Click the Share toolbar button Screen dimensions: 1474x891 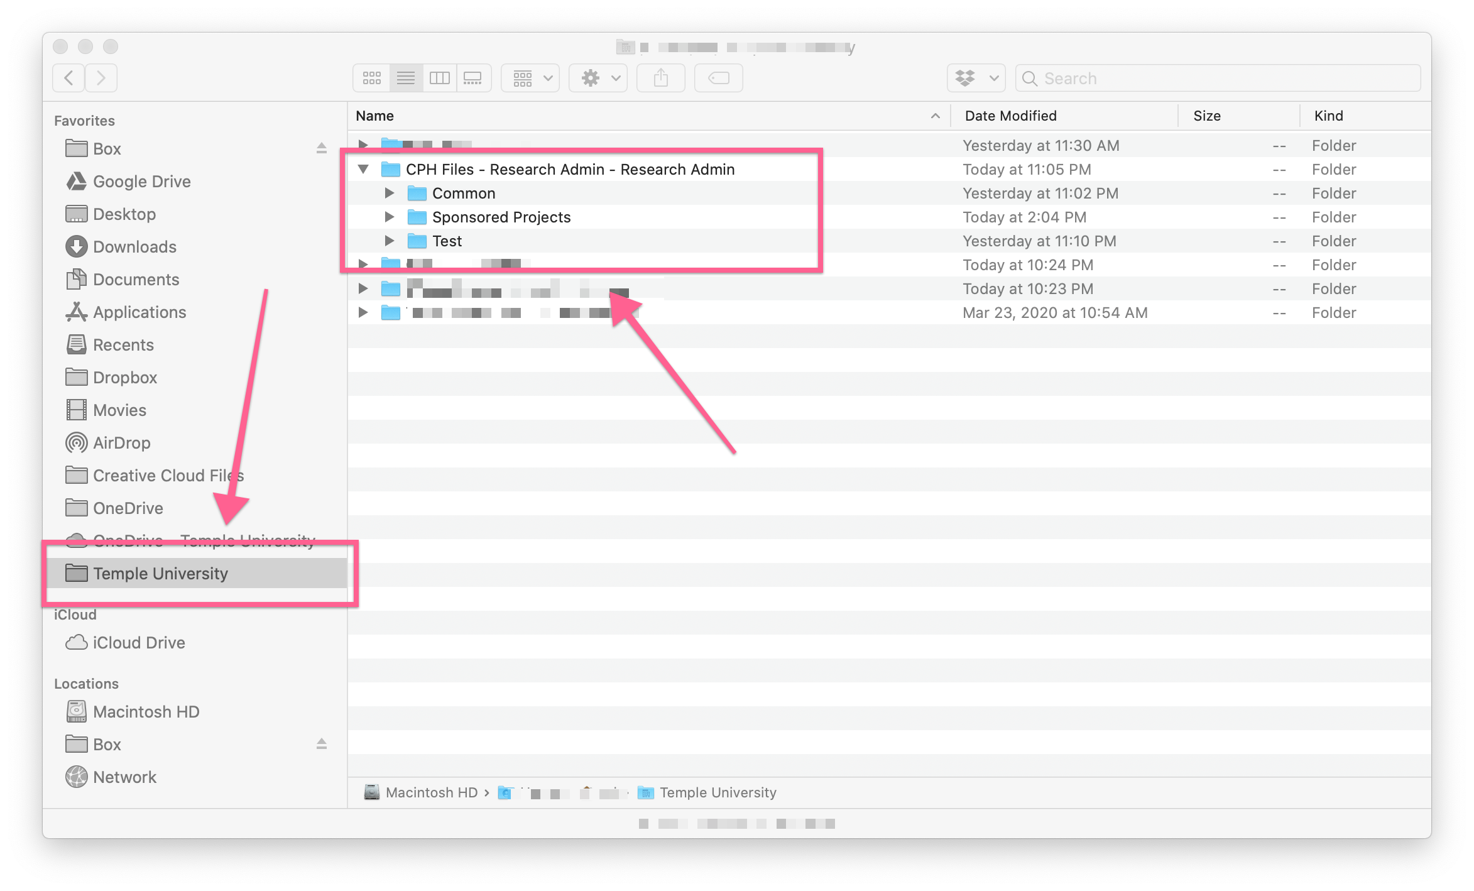(x=660, y=78)
